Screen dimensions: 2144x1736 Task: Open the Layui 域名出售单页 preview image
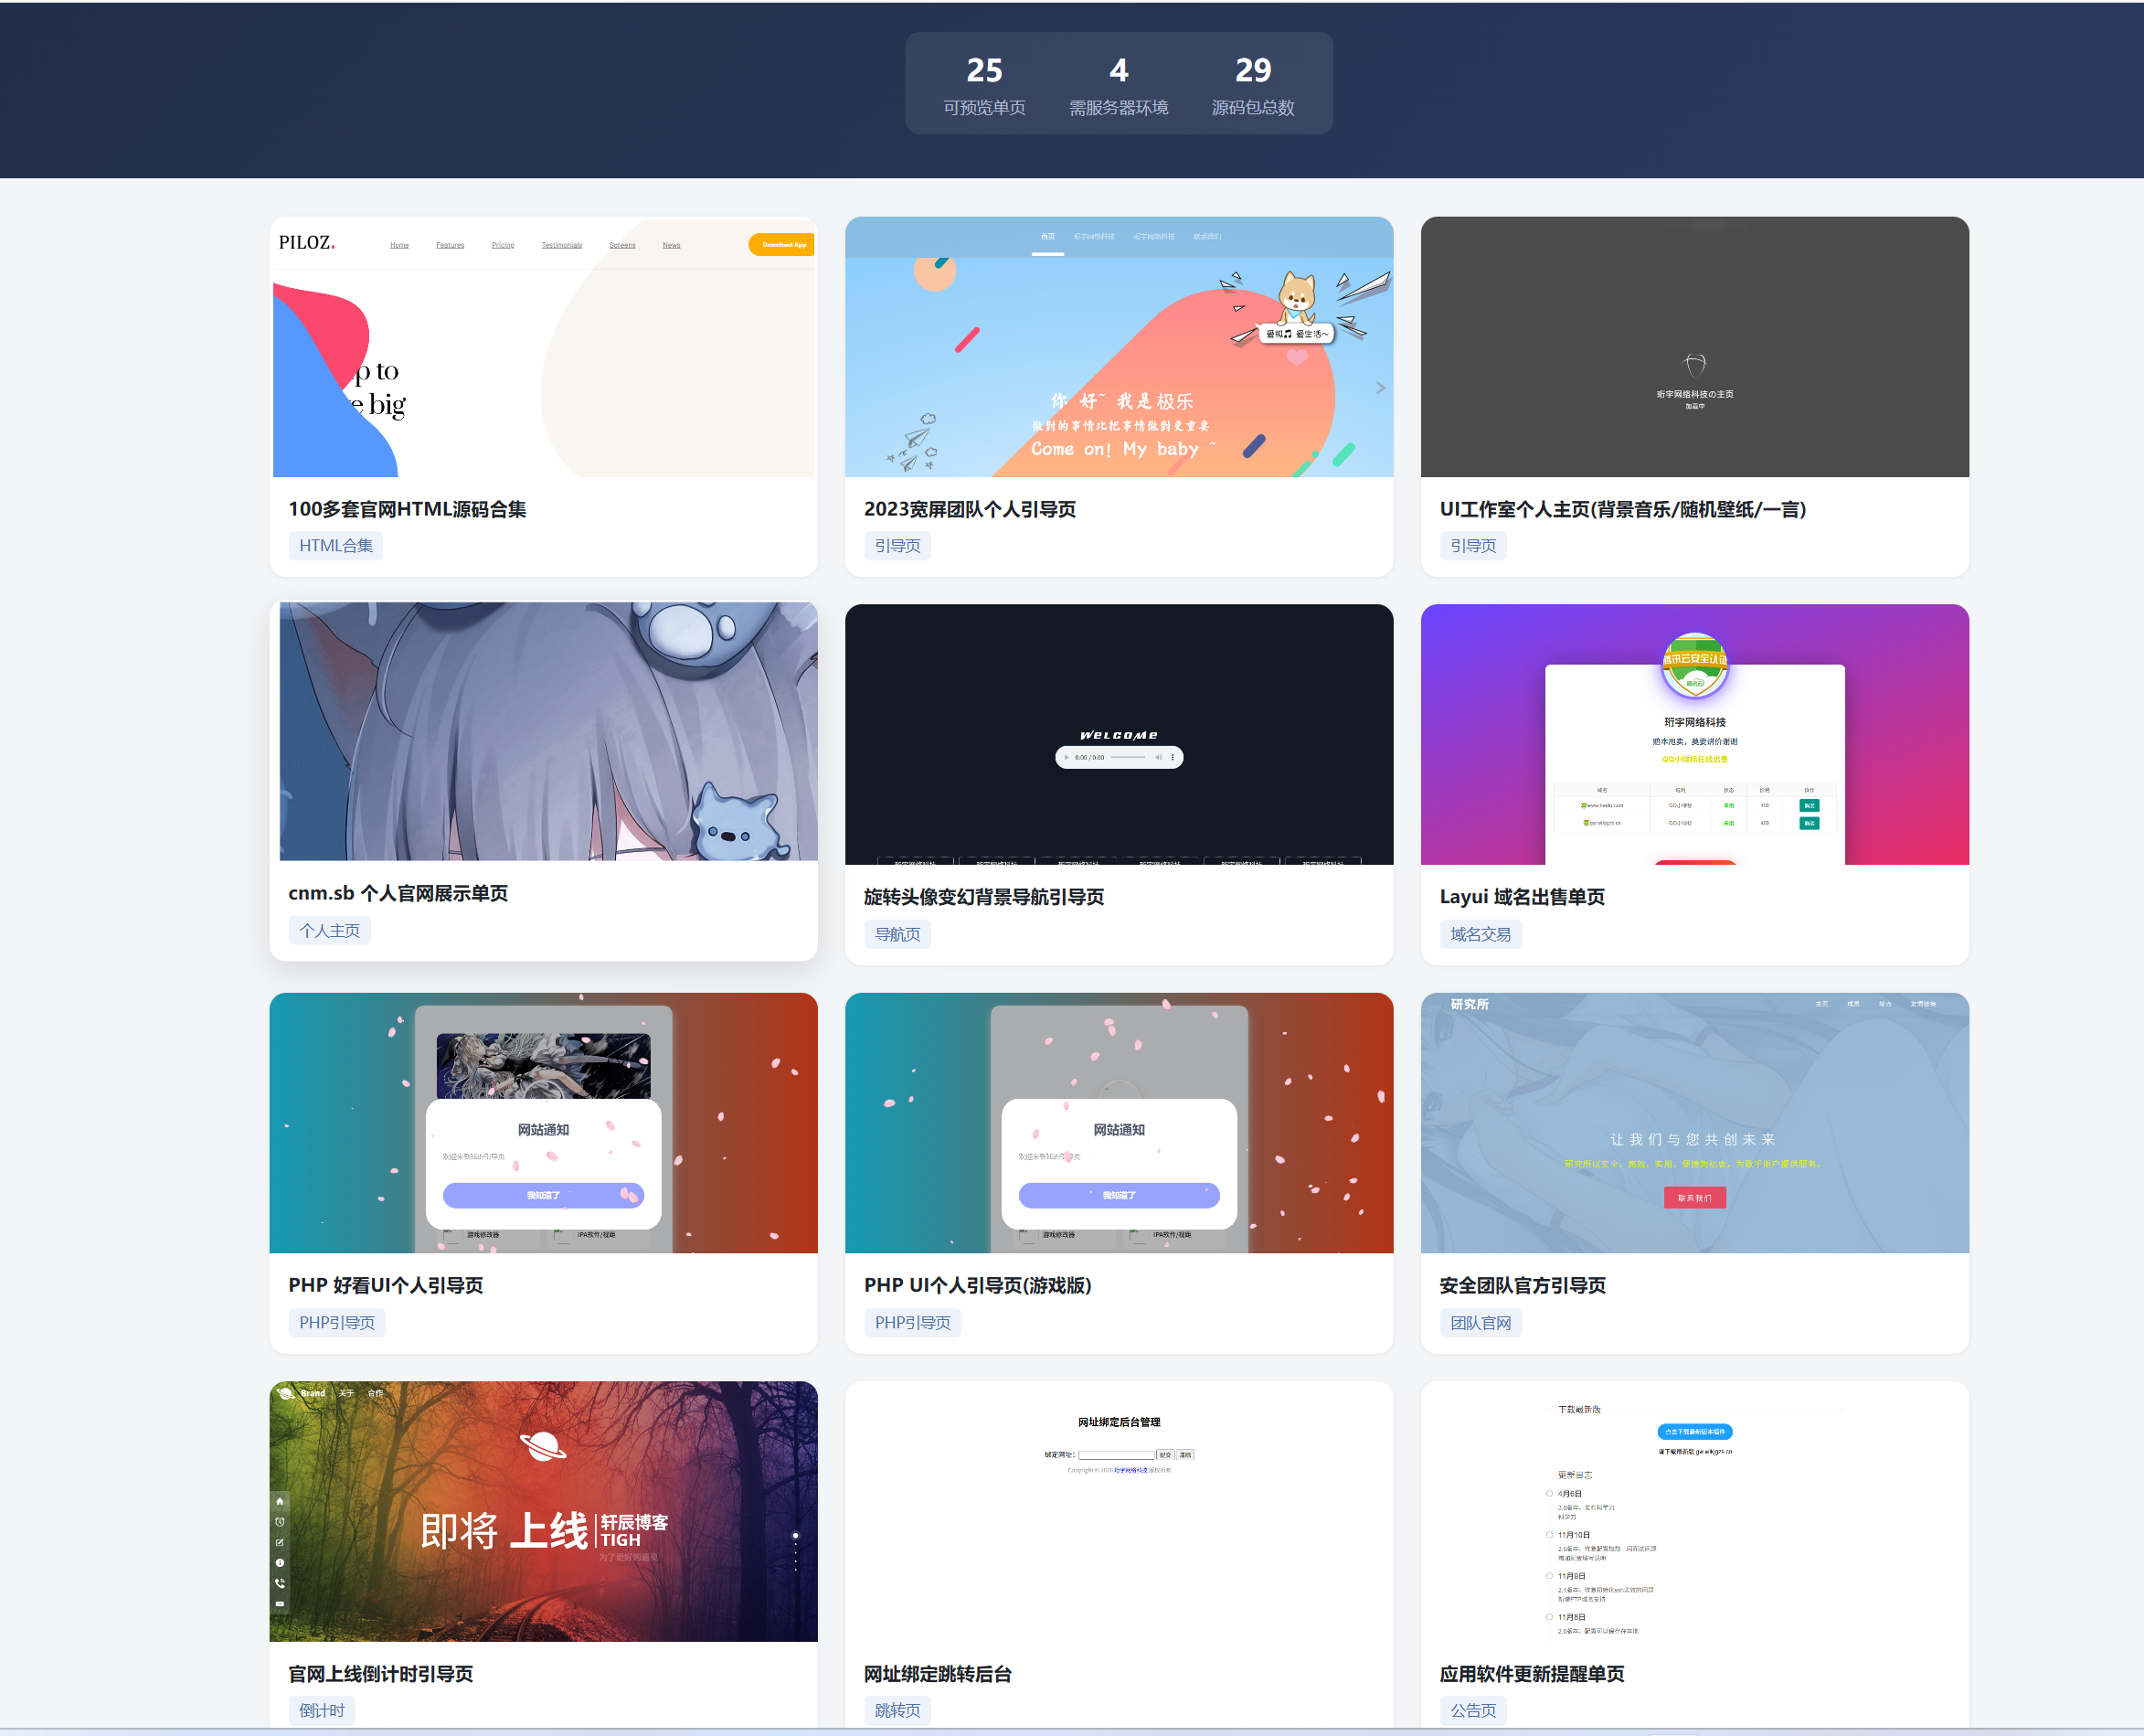coord(1694,734)
